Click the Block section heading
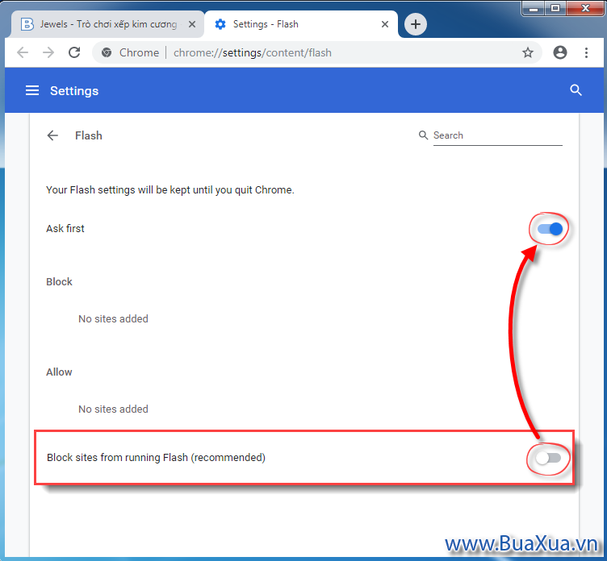 pos(59,281)
